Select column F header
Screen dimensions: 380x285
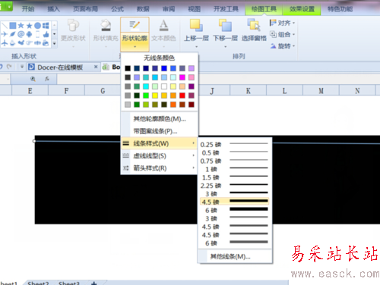pyautogui.click(x=66, y=91)
